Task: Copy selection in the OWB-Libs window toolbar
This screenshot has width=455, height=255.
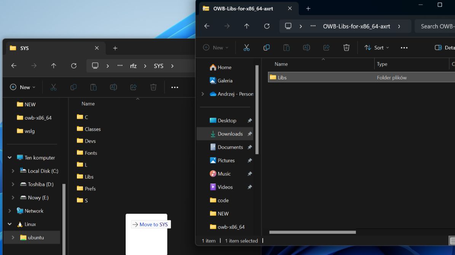Action: [x=267, y=48]
